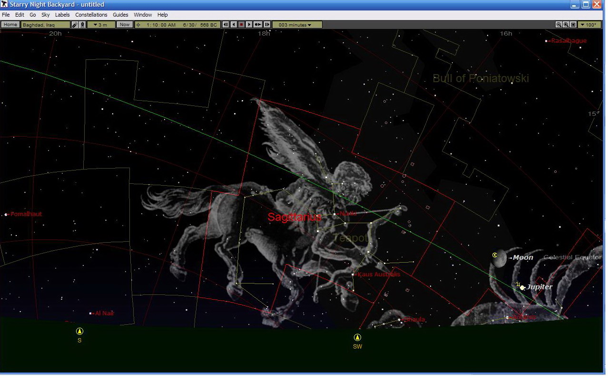The height and width of the screenshot is (378, 608).
Task: Click the Baghdad, Iraq location field
Action: click(46, 25)
